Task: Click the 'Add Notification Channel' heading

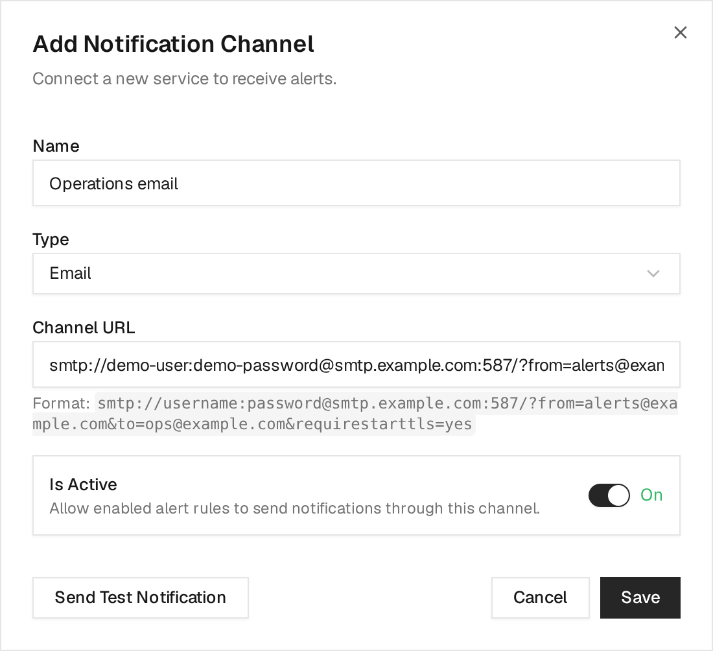Action: (x=173, y=44)
